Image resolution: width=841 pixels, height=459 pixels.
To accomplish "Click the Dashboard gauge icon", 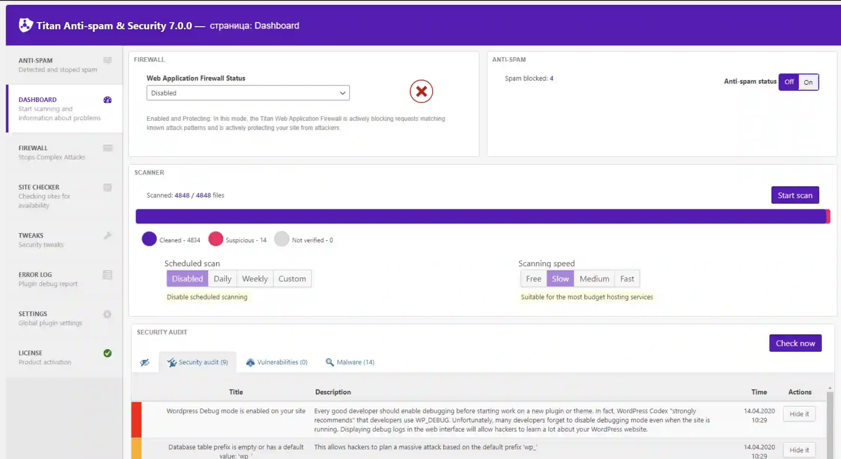I will pyautogui.click(x=108, y=100).
